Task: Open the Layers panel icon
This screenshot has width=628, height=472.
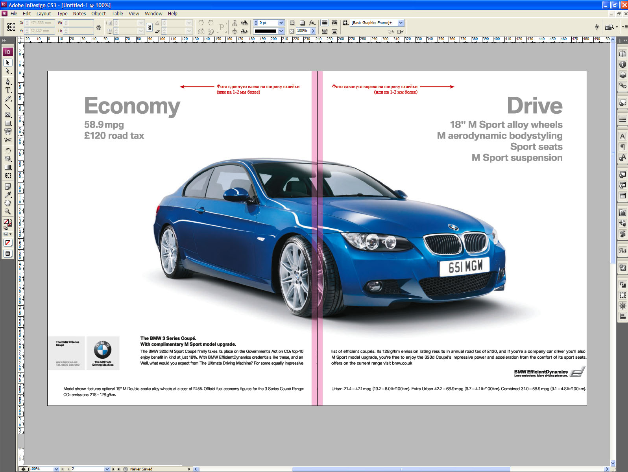Action: (x=622, y=75)
